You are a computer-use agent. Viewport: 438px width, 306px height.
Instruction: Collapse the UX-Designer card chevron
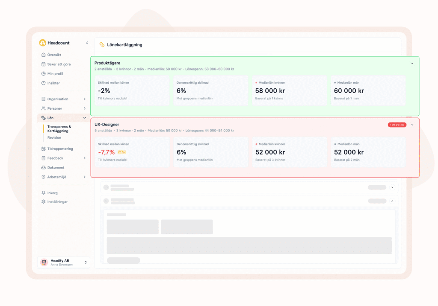coord(412,125)
